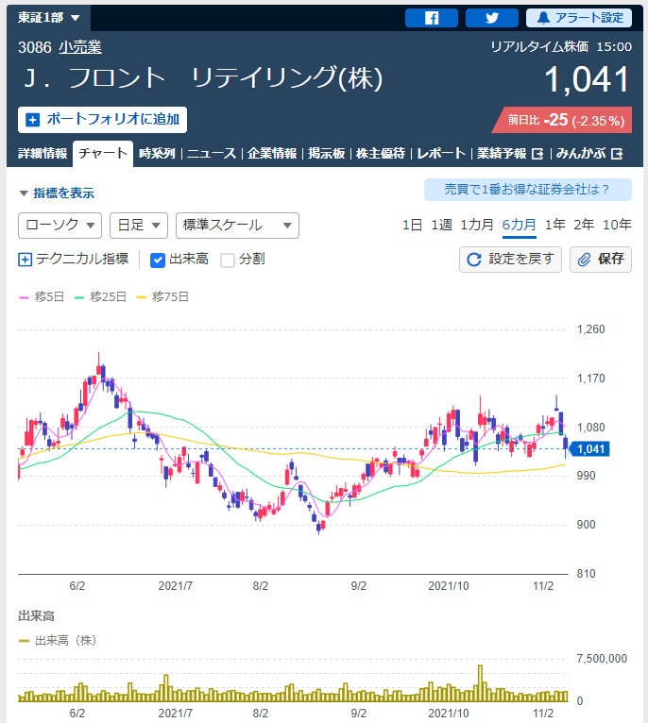The height and width of the screenshot is (723, 648).
Task: Click the テクニカル指標 label
Action: click(x=82, y=260)
